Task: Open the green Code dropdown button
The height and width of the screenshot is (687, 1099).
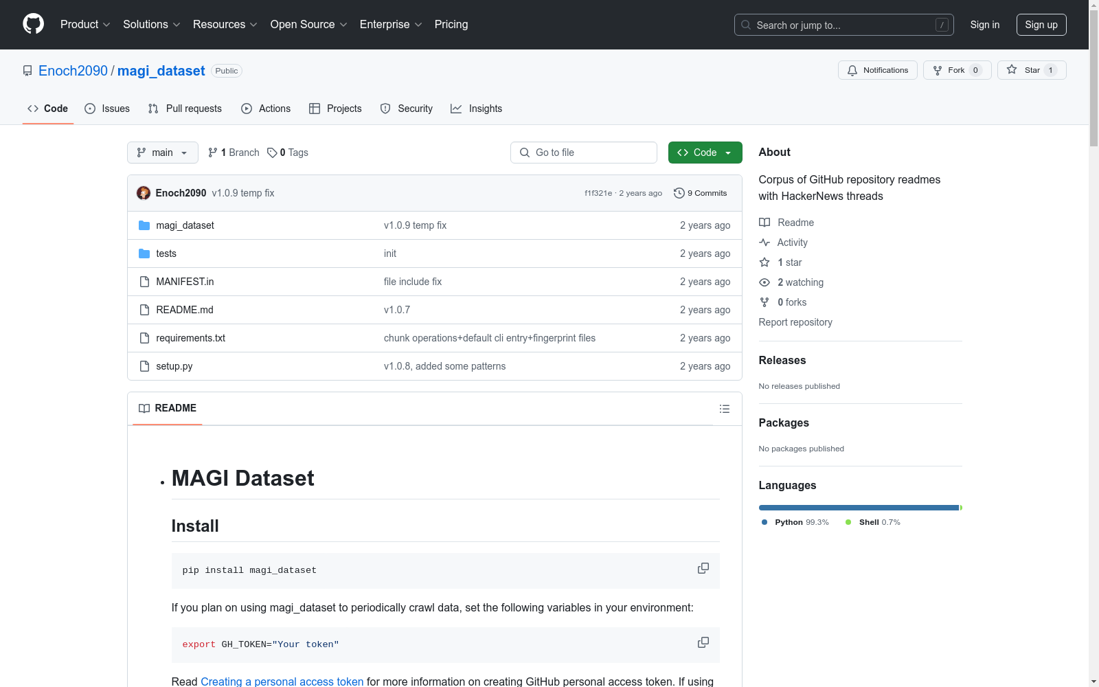Action: pos(705,153)
